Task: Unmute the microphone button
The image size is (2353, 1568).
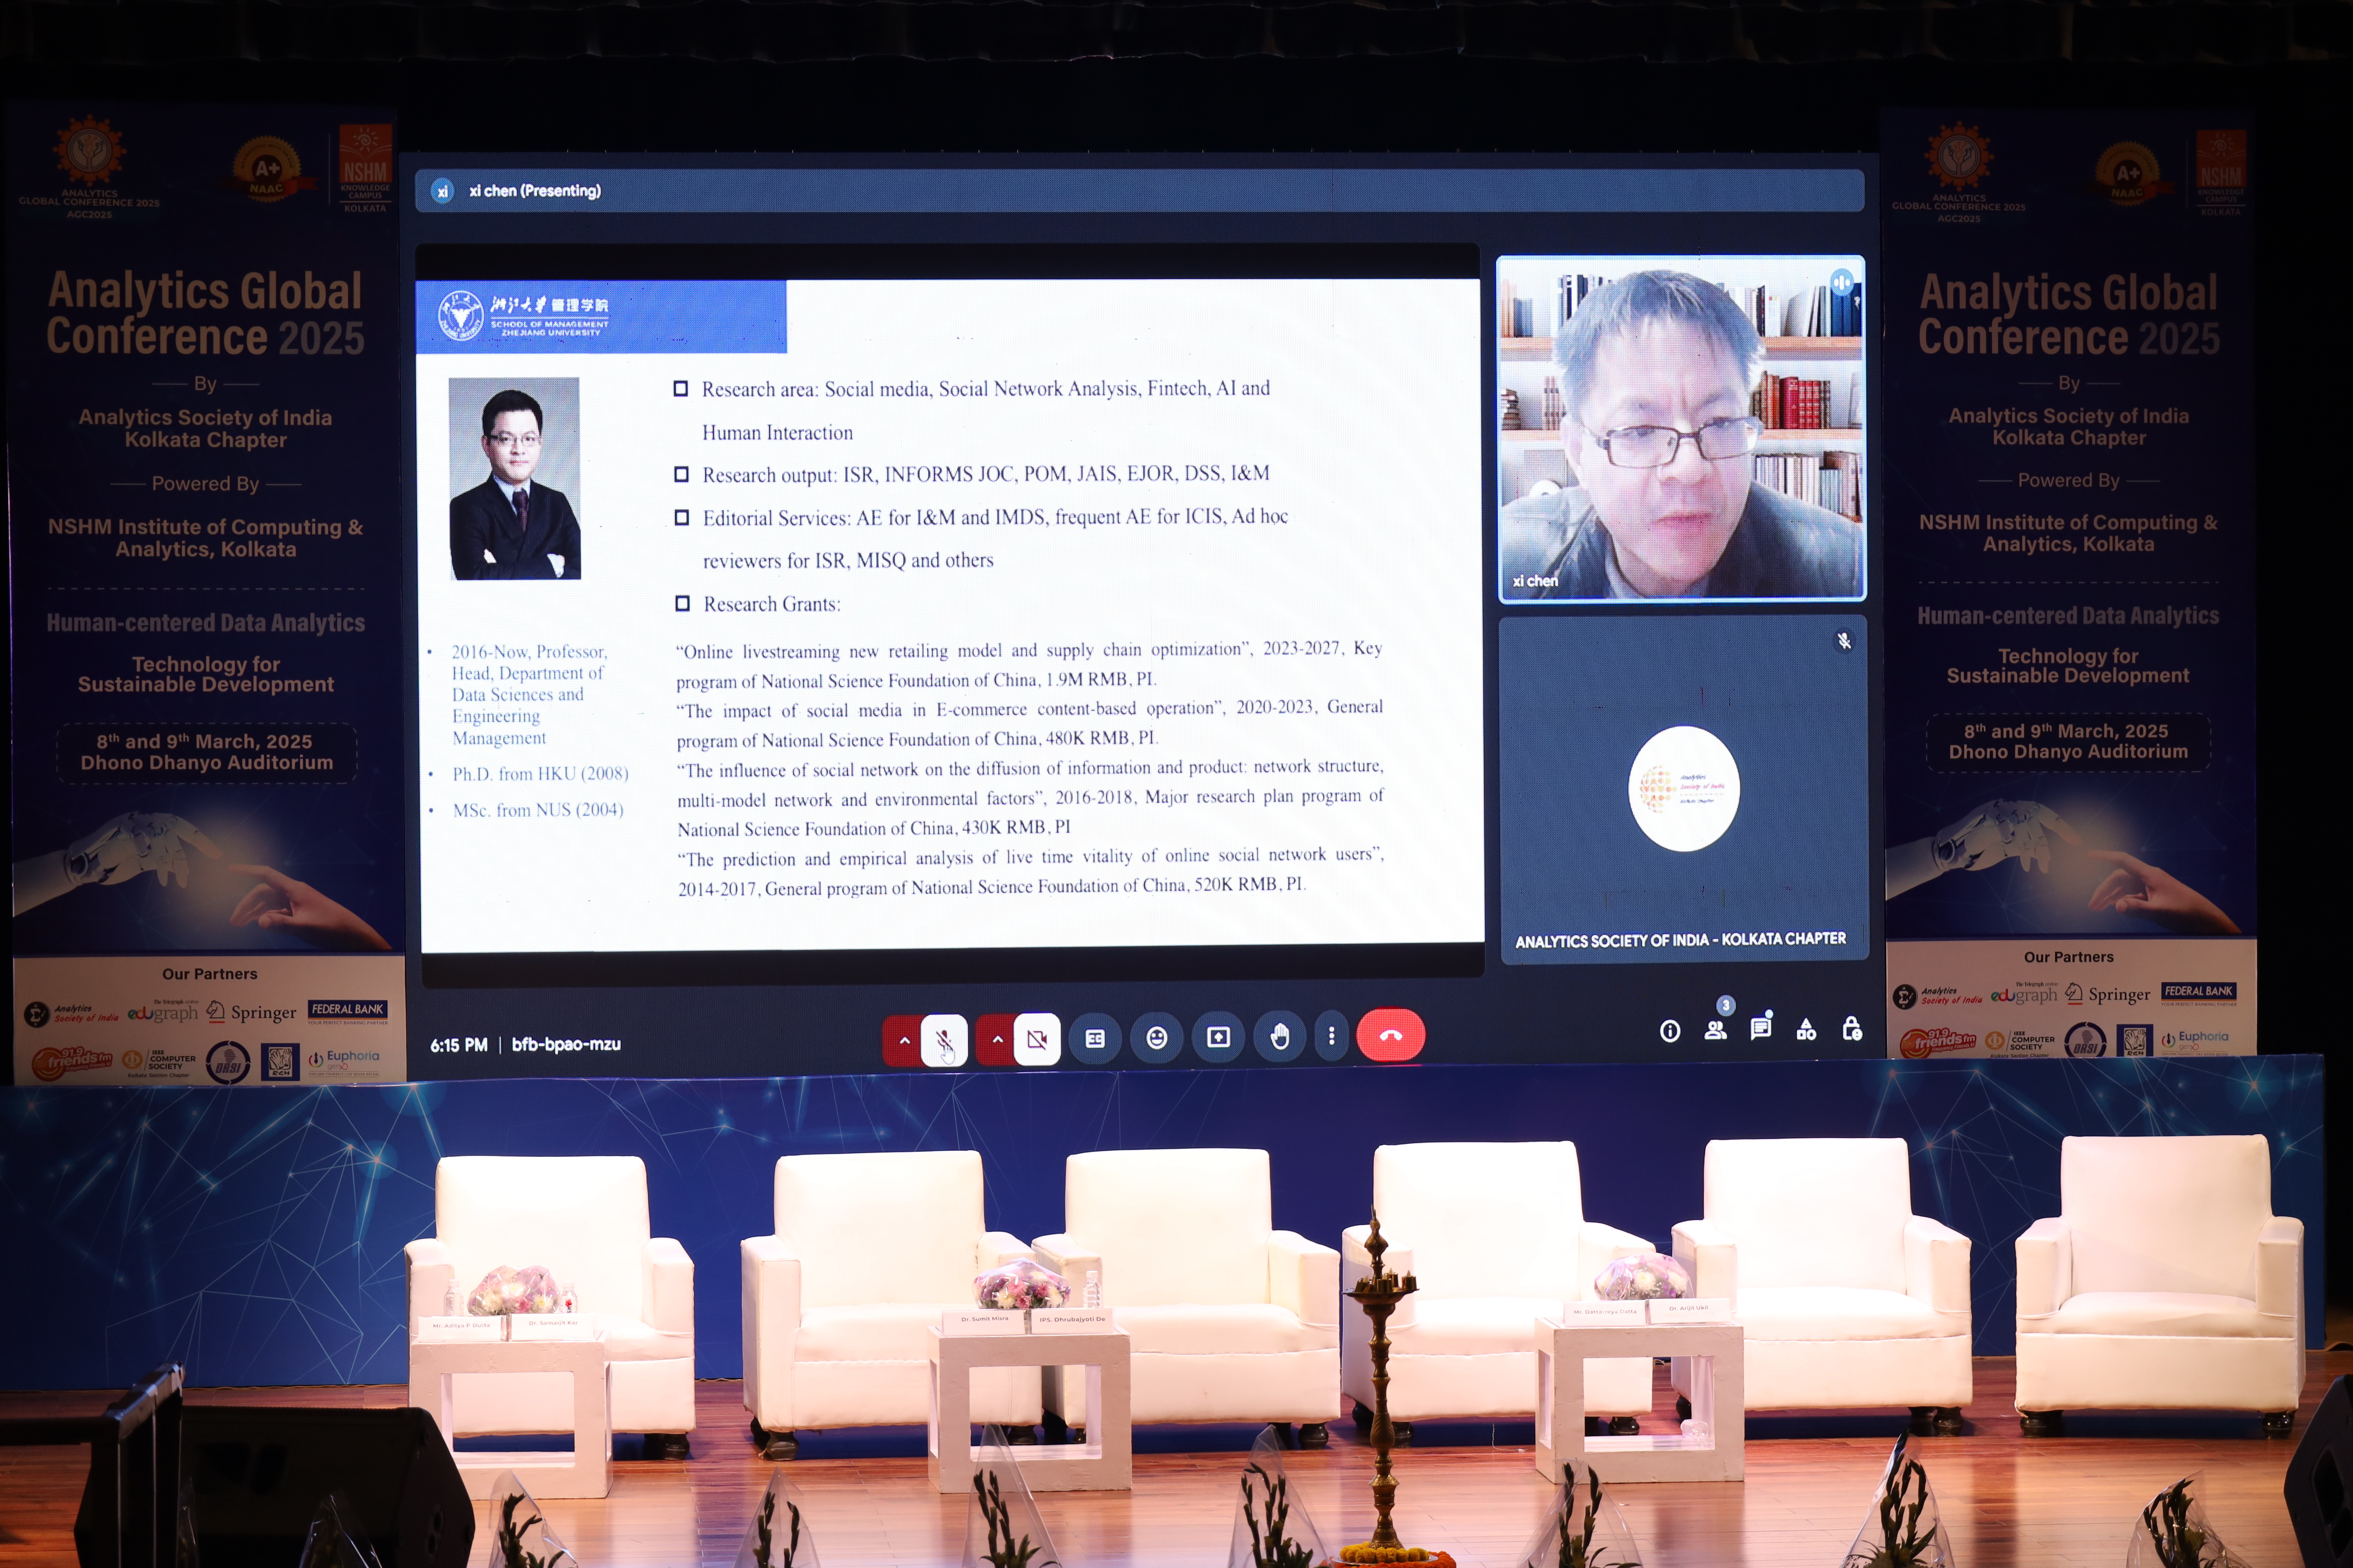Action: click(943, 1040)
